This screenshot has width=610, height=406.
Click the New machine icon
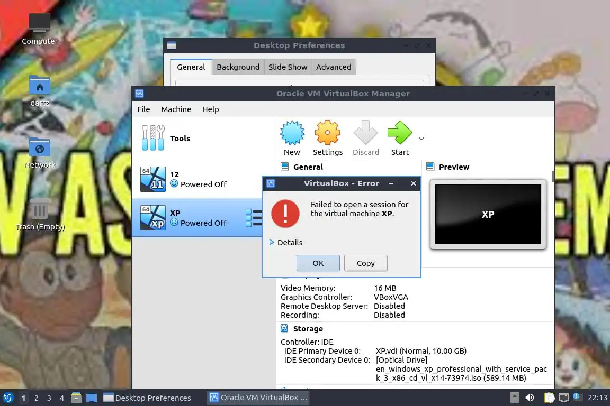[292, 133]
